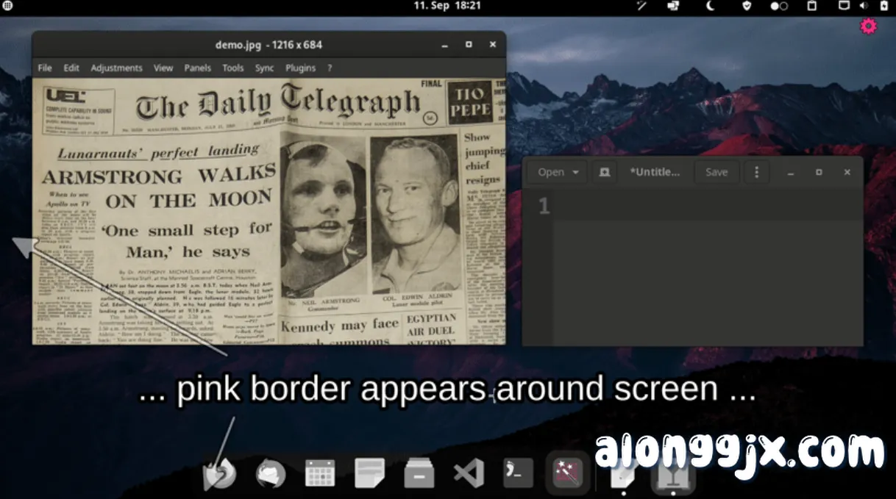This screenshot has height=499, width=896.
Task: Open the three-dot menu in text editor
Action: 756,172
